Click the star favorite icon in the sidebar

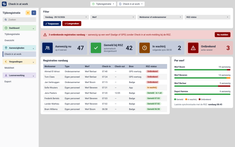click(x=28, y=13)
